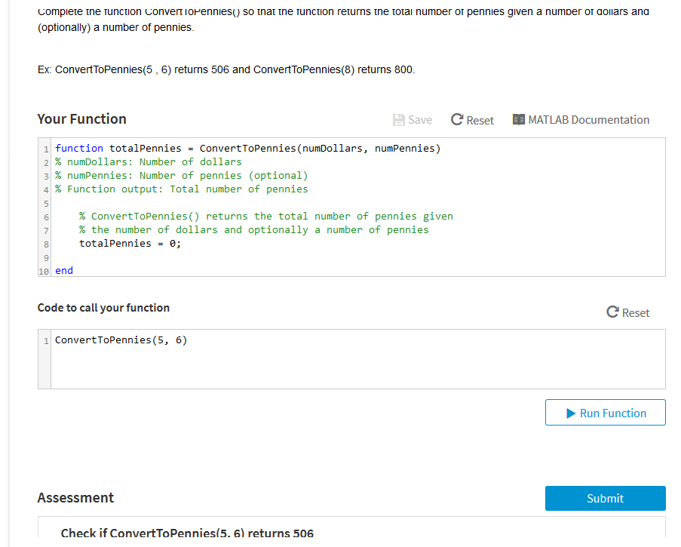The height and width of the screenshot is (547, 681).
Task: Click the 'end' keyword on line 10
Action: pyautogui.click(x=64, y=270)
